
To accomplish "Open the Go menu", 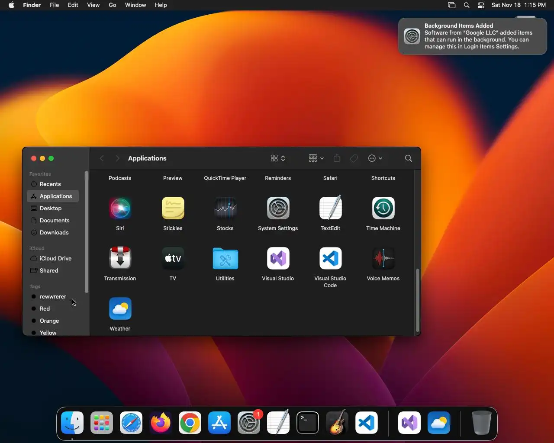I will [x=113, y=5].
